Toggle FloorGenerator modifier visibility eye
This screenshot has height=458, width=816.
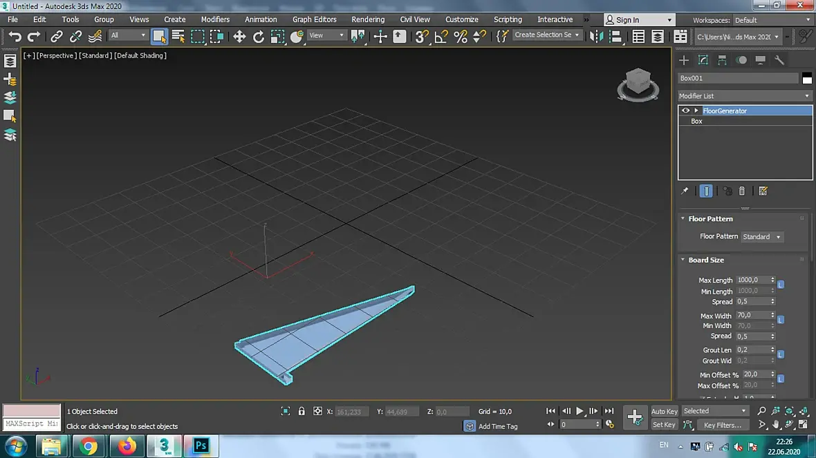point(685,111)
